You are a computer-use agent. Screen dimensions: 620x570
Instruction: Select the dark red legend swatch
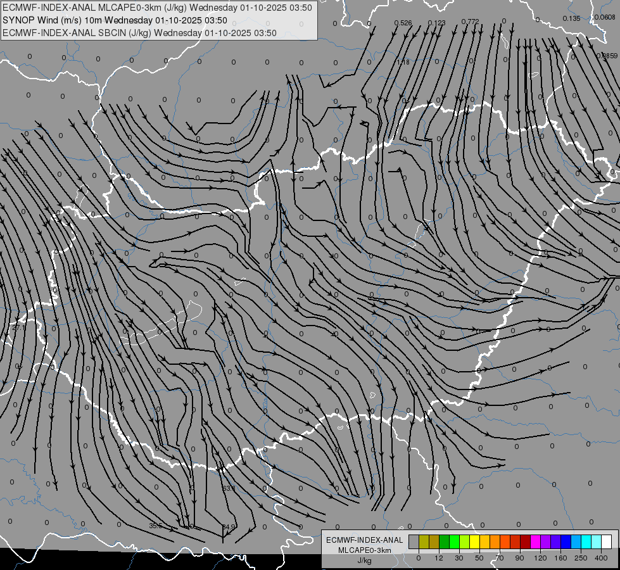tap(526, 541)
